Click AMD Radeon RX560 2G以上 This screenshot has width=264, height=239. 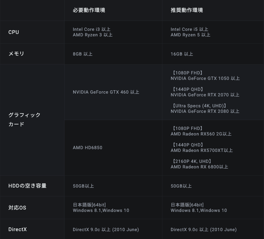tap(201, 134)
